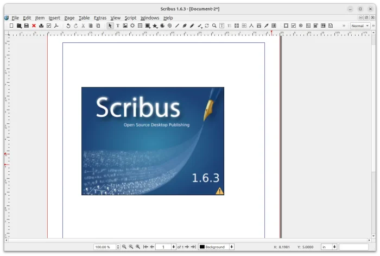Go to the last page button

193,247
